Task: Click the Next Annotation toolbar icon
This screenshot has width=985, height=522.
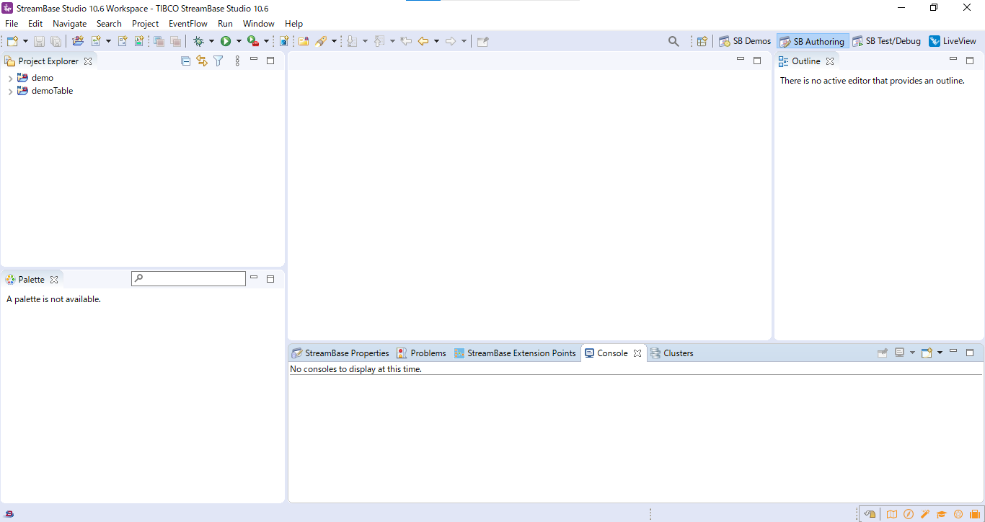Action: [351, 41]
